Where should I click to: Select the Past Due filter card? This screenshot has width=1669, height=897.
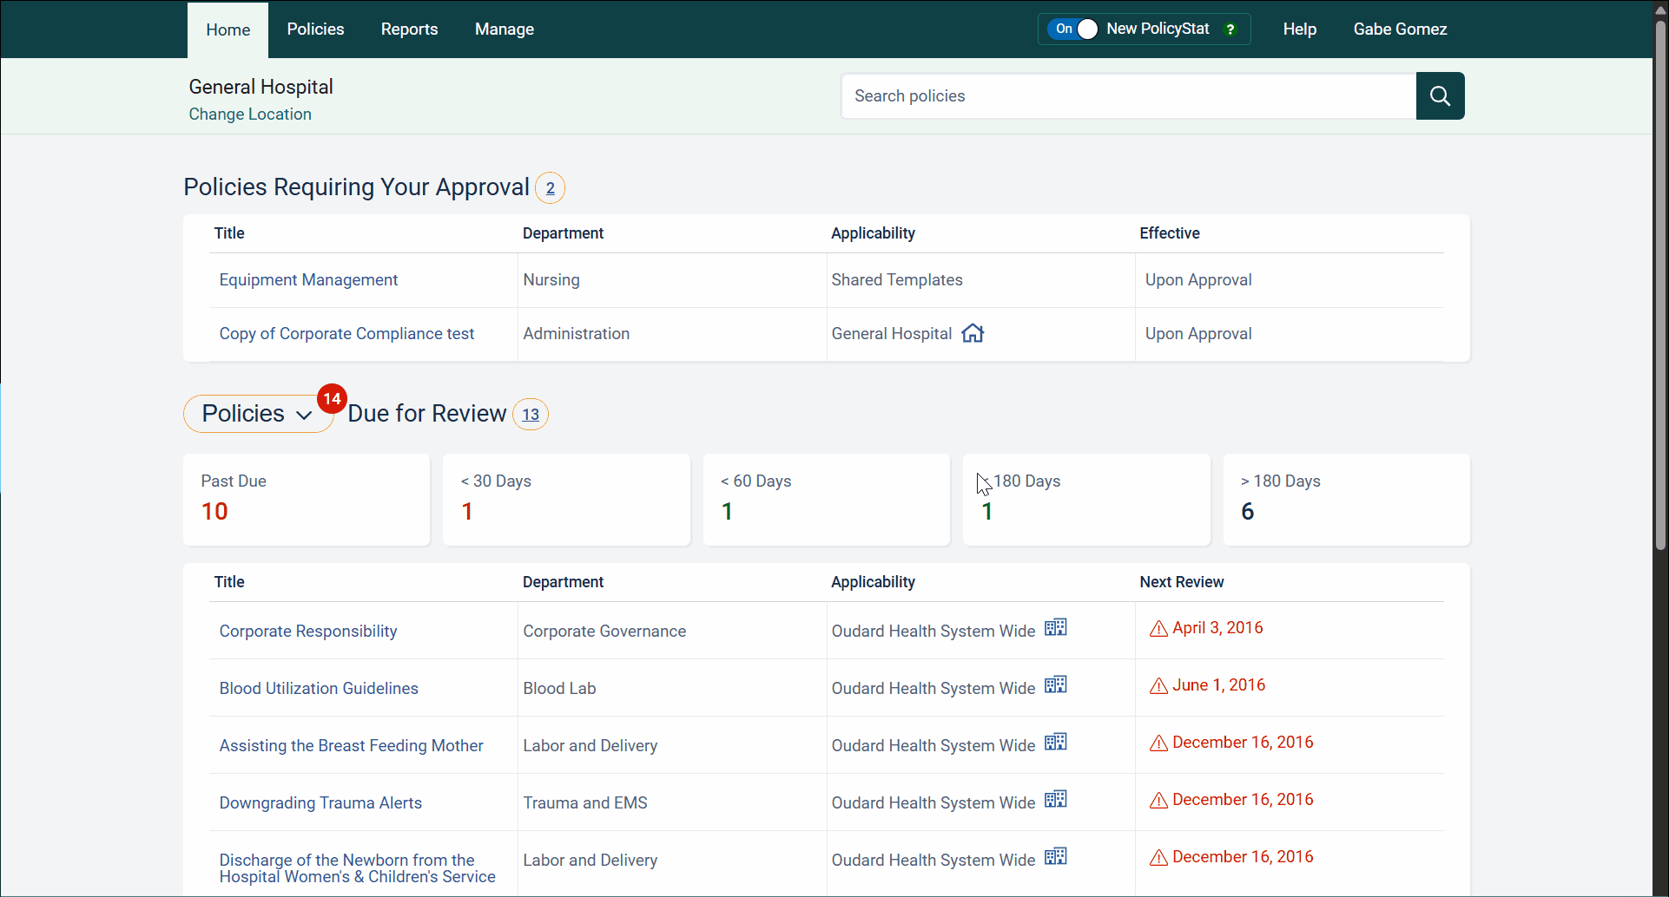[307, 500]
